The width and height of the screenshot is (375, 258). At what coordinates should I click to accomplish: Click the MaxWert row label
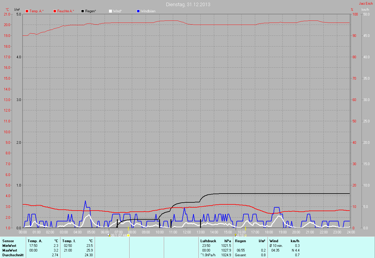pyautogui.click(x=10, y=250)
